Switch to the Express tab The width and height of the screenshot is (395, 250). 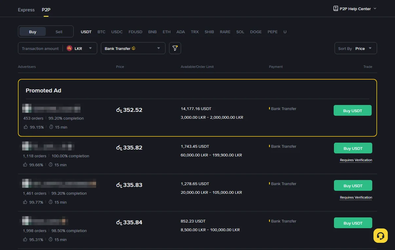26,10
